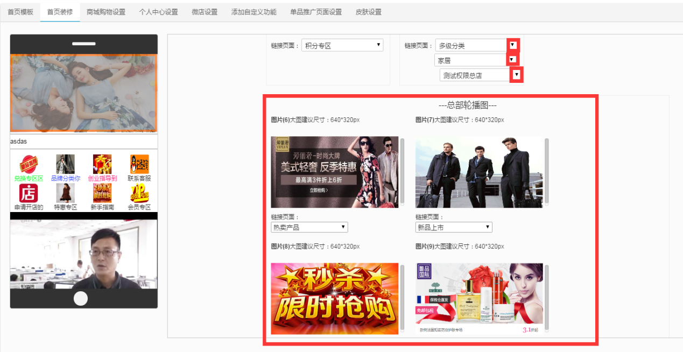Click scrollbar beside the 美式轻奢 banner
Screen dimensions: 683x352
pos(403,171)
